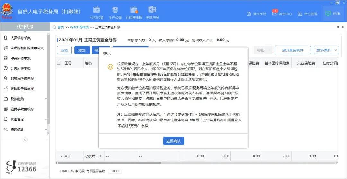Screen dimensions: 347x179
Task: Click the tax bureau emblem logo
Action: click(7, 12)
